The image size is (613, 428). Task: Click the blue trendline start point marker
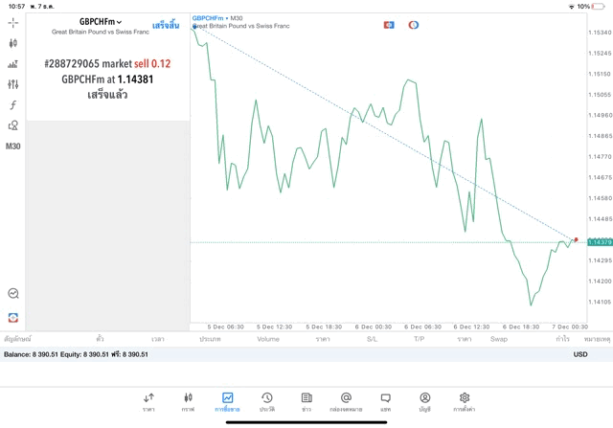click(x=194, y=27)
